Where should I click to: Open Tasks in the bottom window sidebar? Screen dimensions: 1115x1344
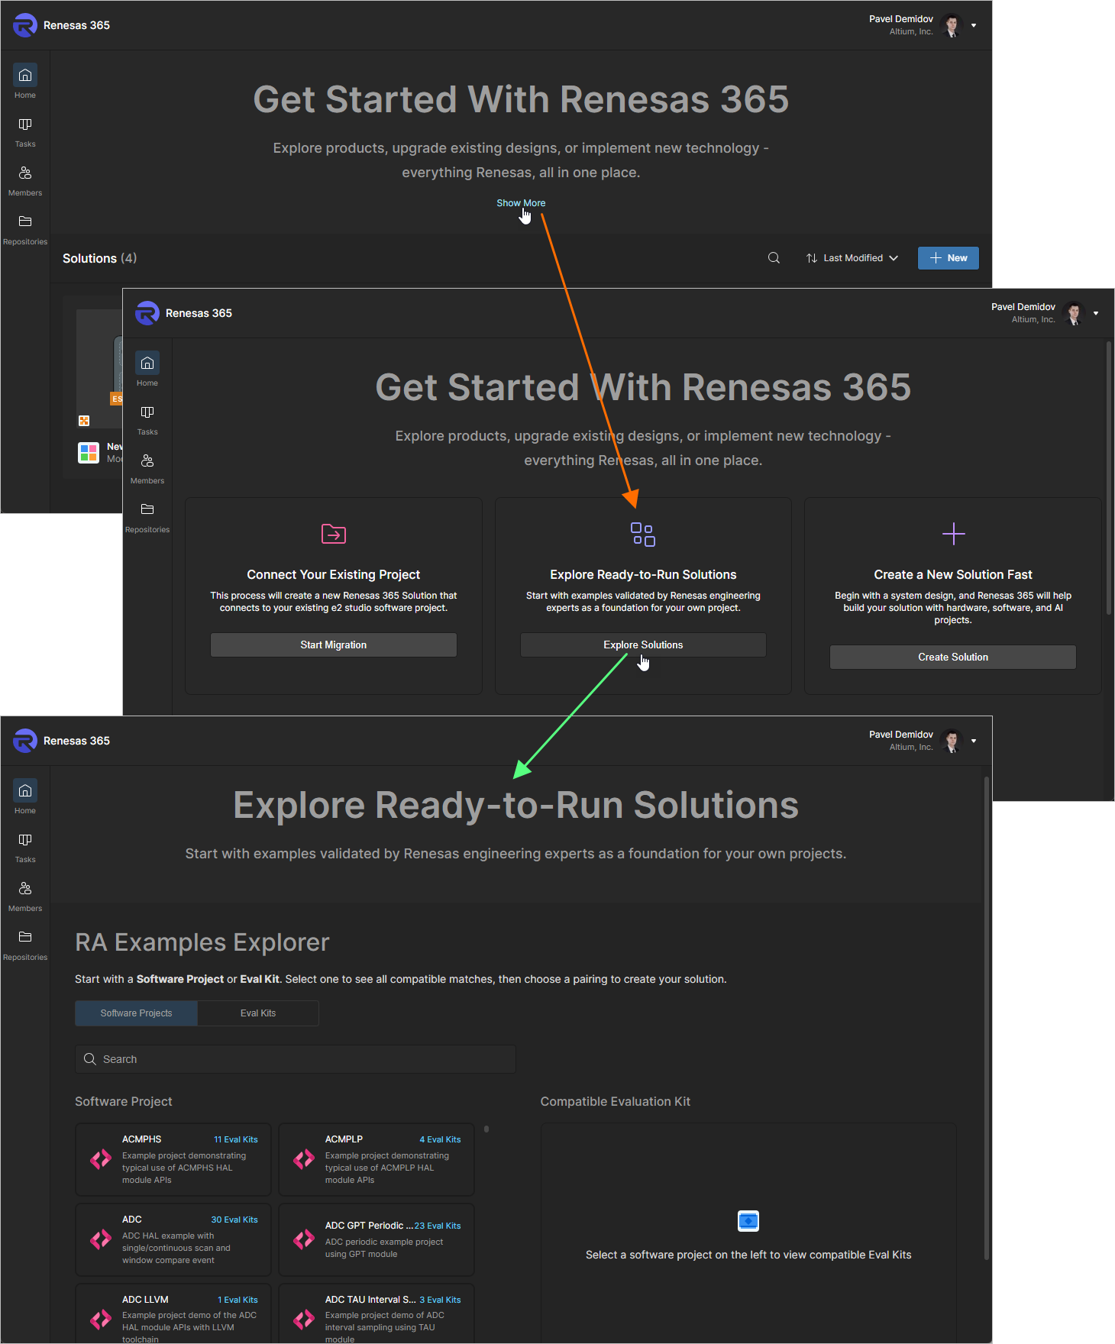[25, 847]
